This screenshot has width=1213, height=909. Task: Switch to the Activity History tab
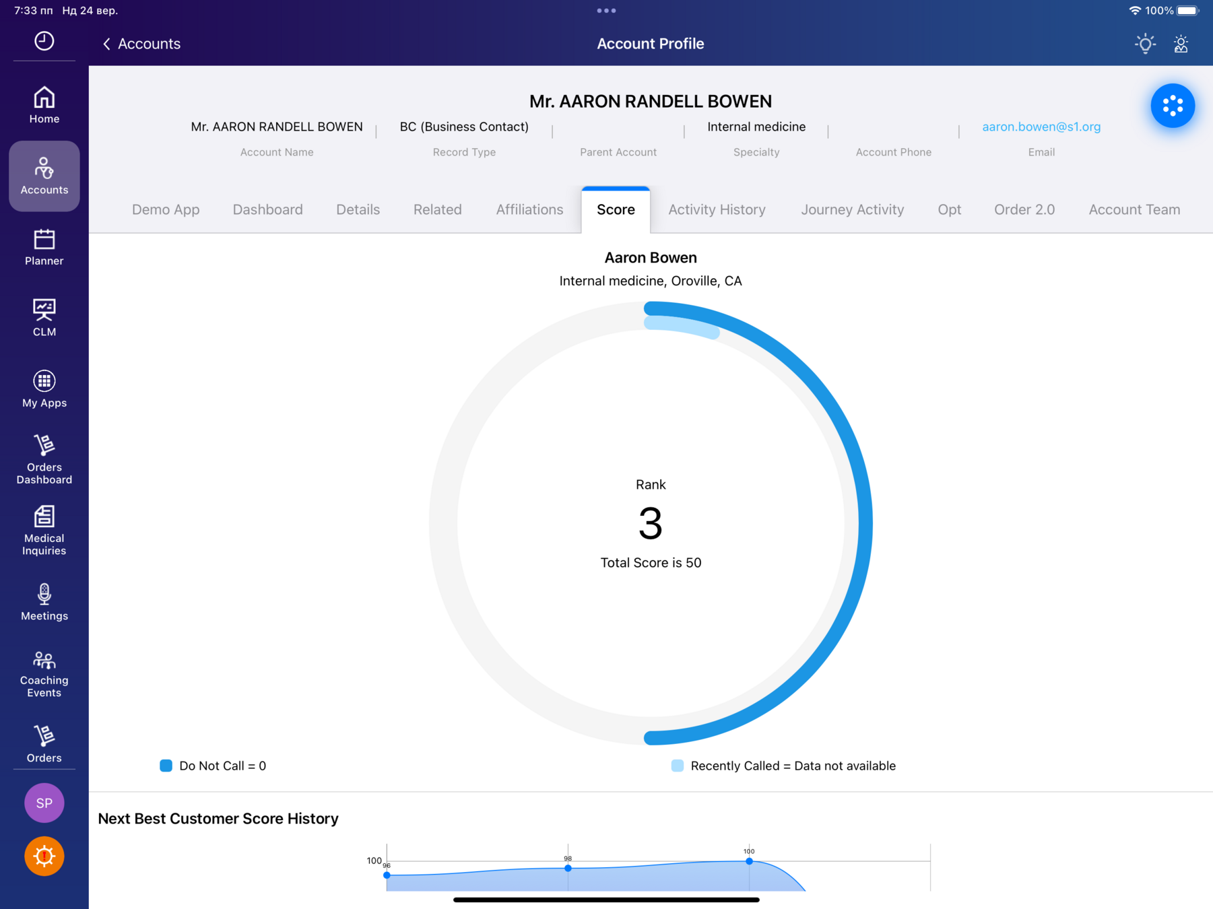[x=717, y=209]
